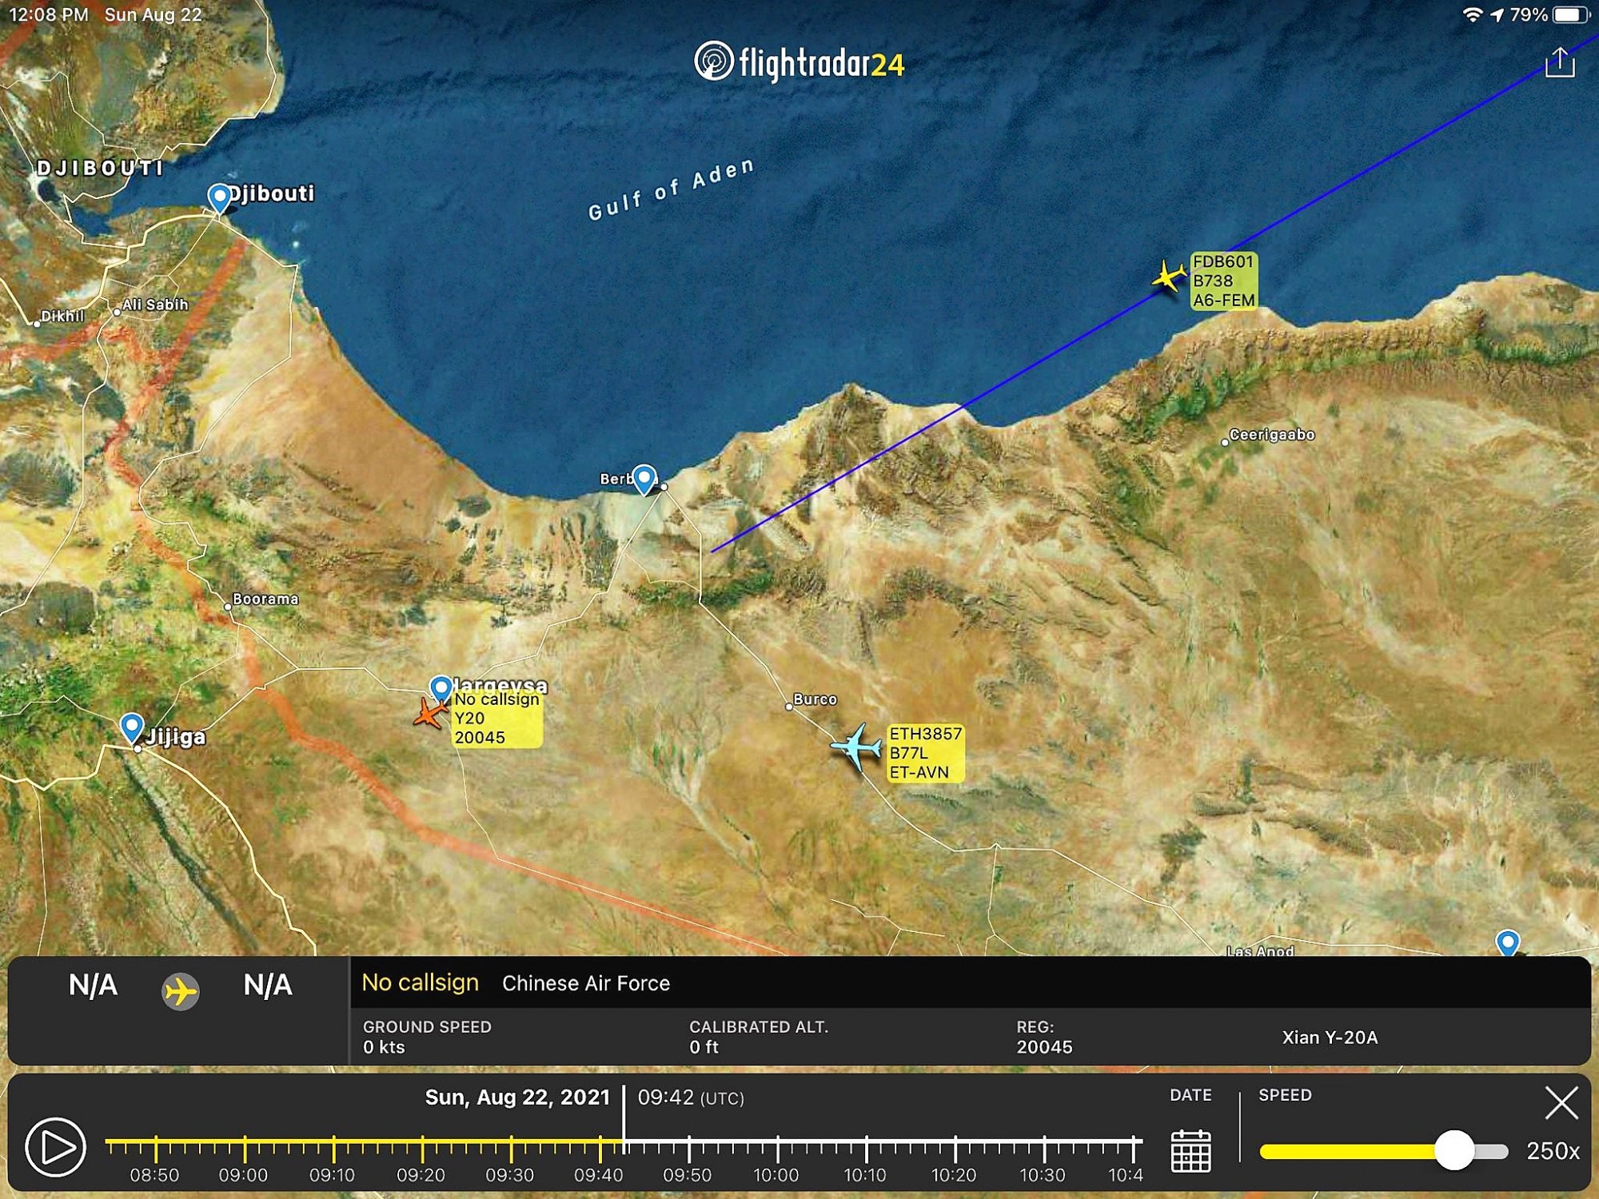Tap the FDB601 B738 flight label
Screen dimensions: 1599x1199
point(1223,281)
